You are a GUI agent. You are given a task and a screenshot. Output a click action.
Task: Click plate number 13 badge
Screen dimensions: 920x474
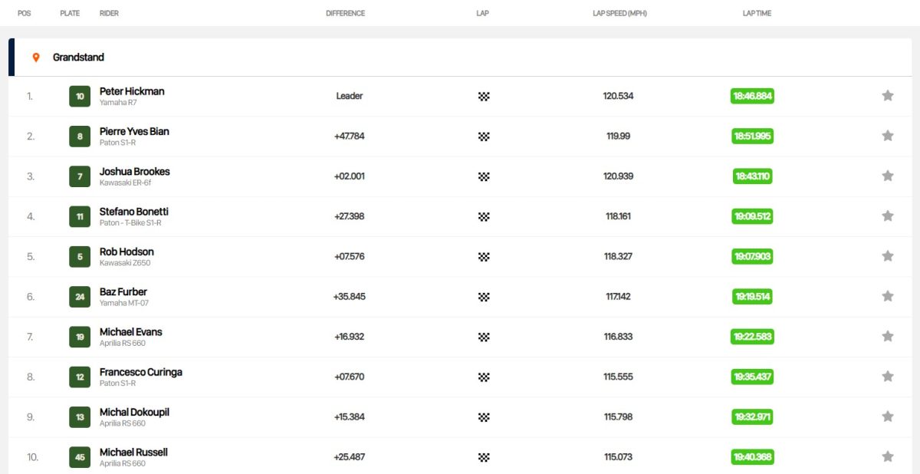coord(80,417)
